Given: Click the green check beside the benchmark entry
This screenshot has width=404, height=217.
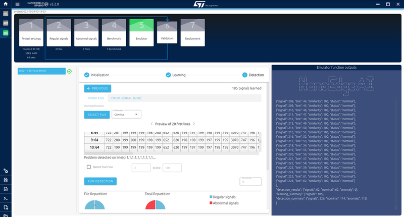Looking at the screenshot, I should click(69, 71).
